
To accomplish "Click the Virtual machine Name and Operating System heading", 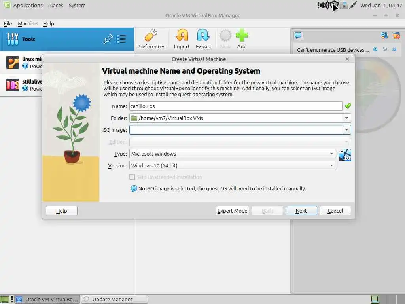I will (181, 71).
